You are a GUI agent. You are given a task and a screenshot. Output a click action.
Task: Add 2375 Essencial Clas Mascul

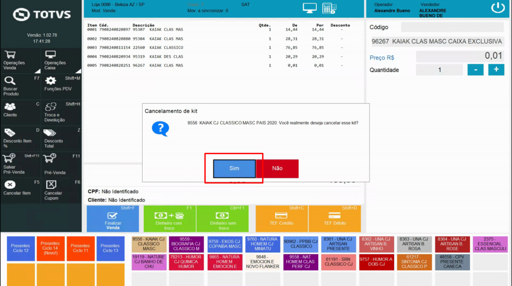click(490, 244)
